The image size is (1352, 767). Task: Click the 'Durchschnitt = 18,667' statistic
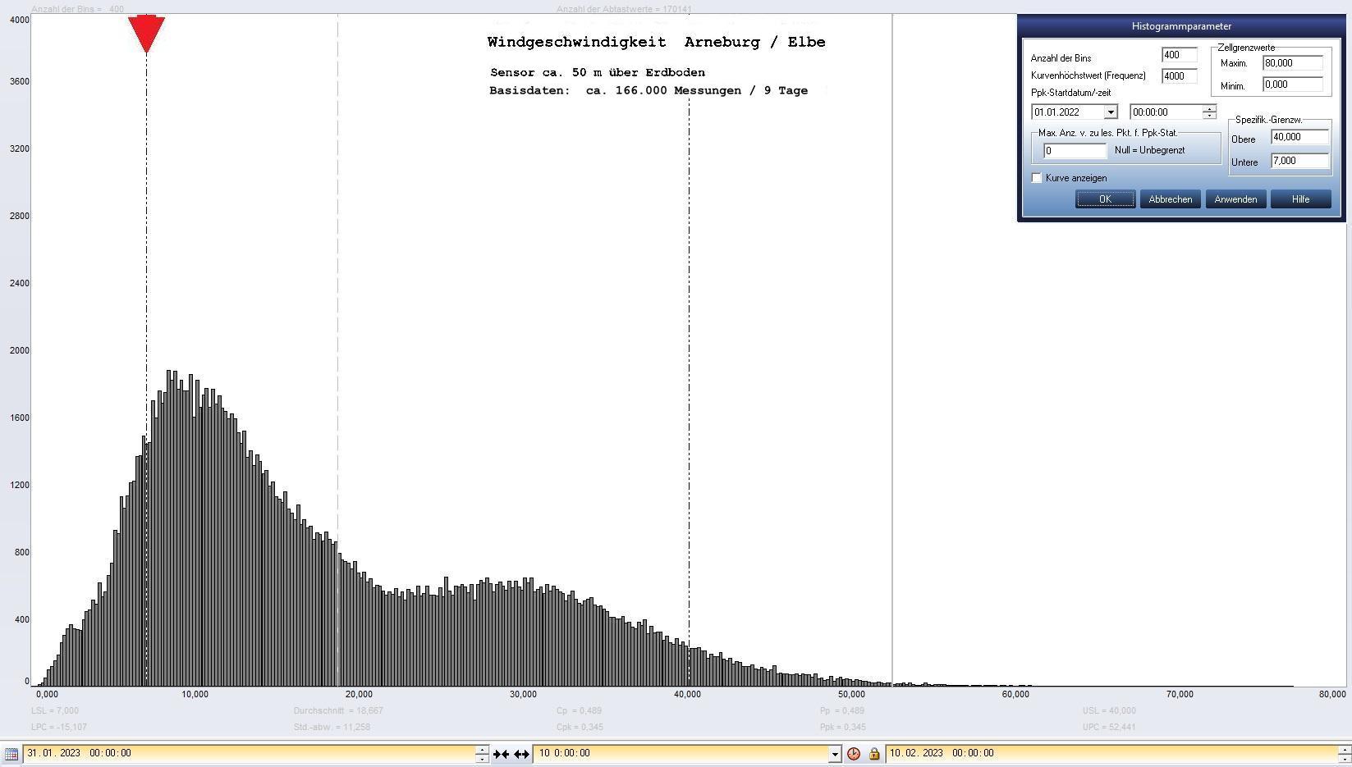(338, 710)
